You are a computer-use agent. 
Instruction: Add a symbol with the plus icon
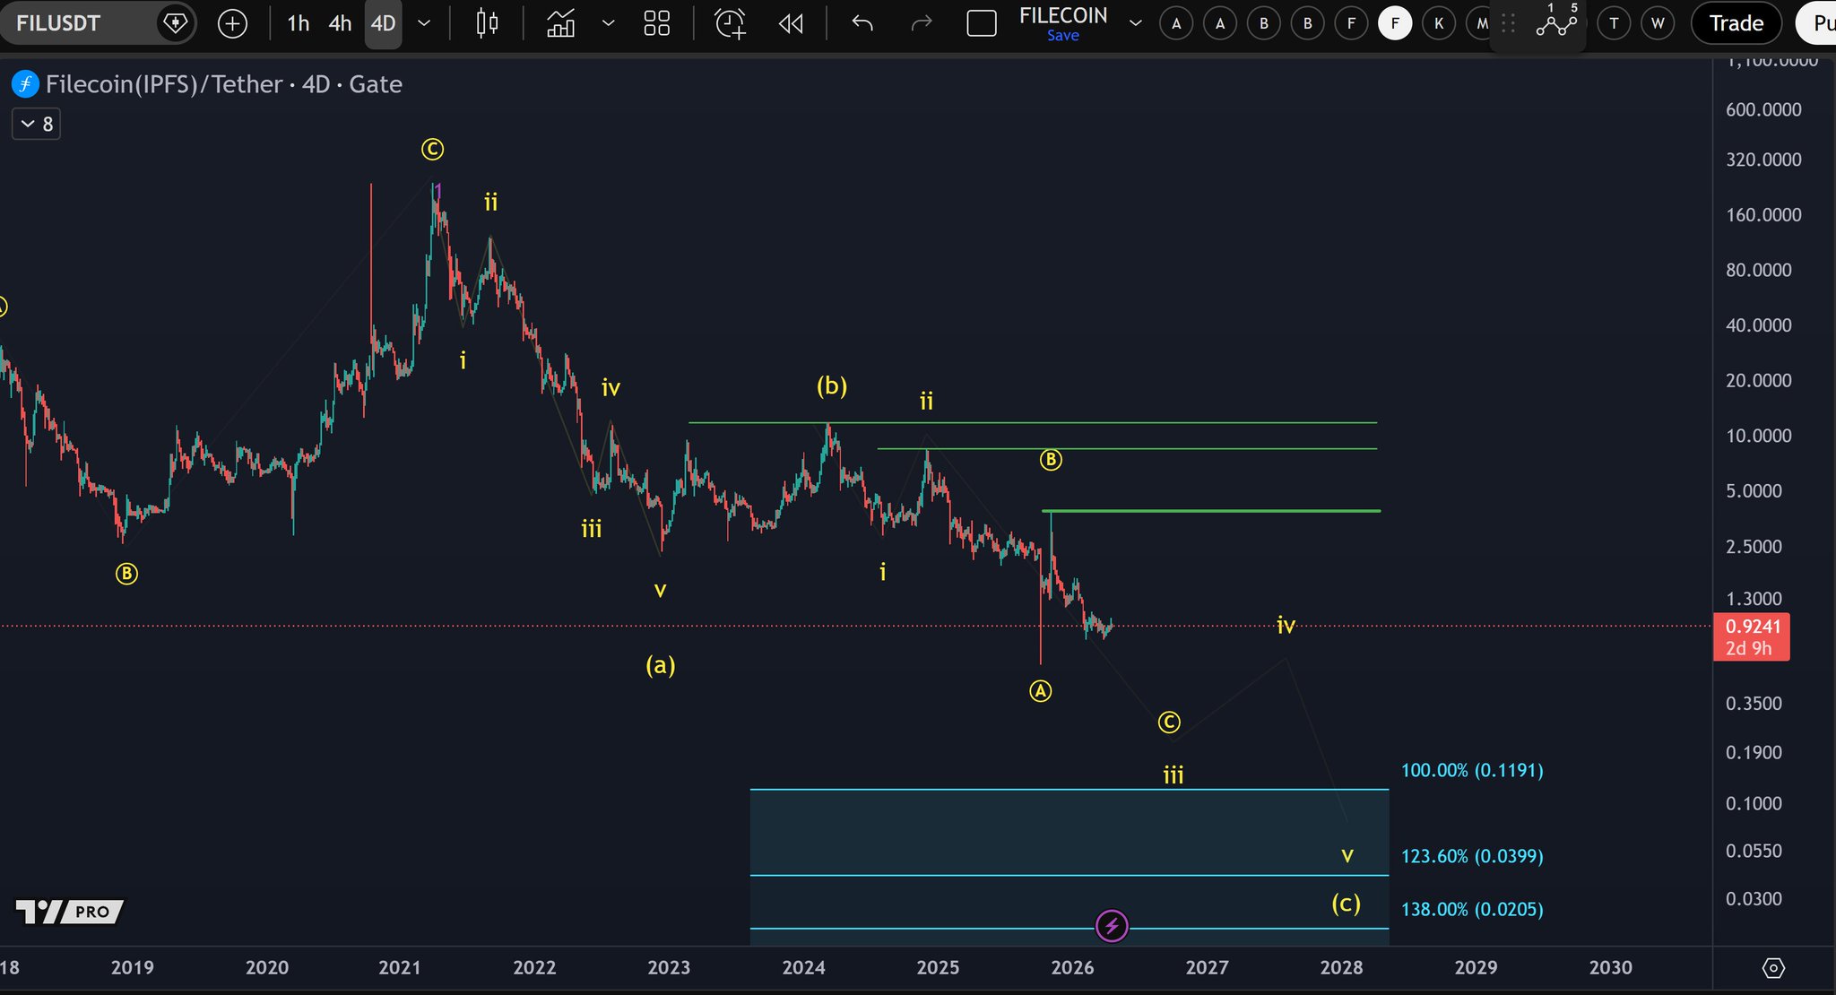click(x=232, y=23)
